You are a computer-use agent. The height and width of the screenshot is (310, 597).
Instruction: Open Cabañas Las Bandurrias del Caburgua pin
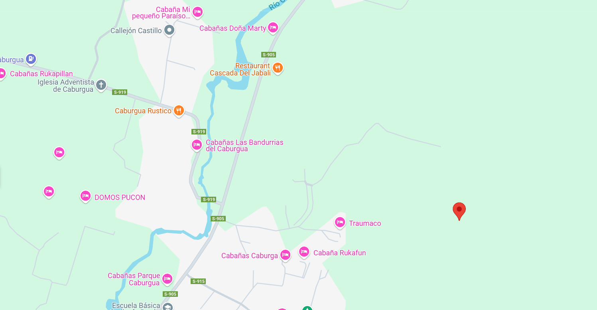tap(197, 145)
